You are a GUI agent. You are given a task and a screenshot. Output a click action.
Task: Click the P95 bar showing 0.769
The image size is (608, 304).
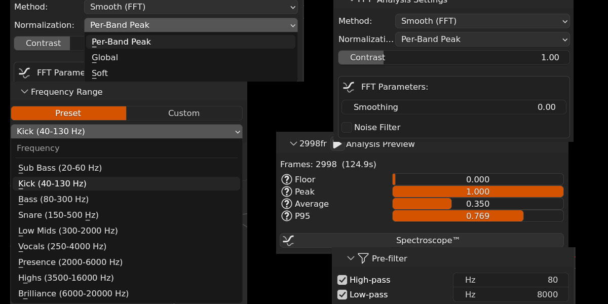click(478, 216)
